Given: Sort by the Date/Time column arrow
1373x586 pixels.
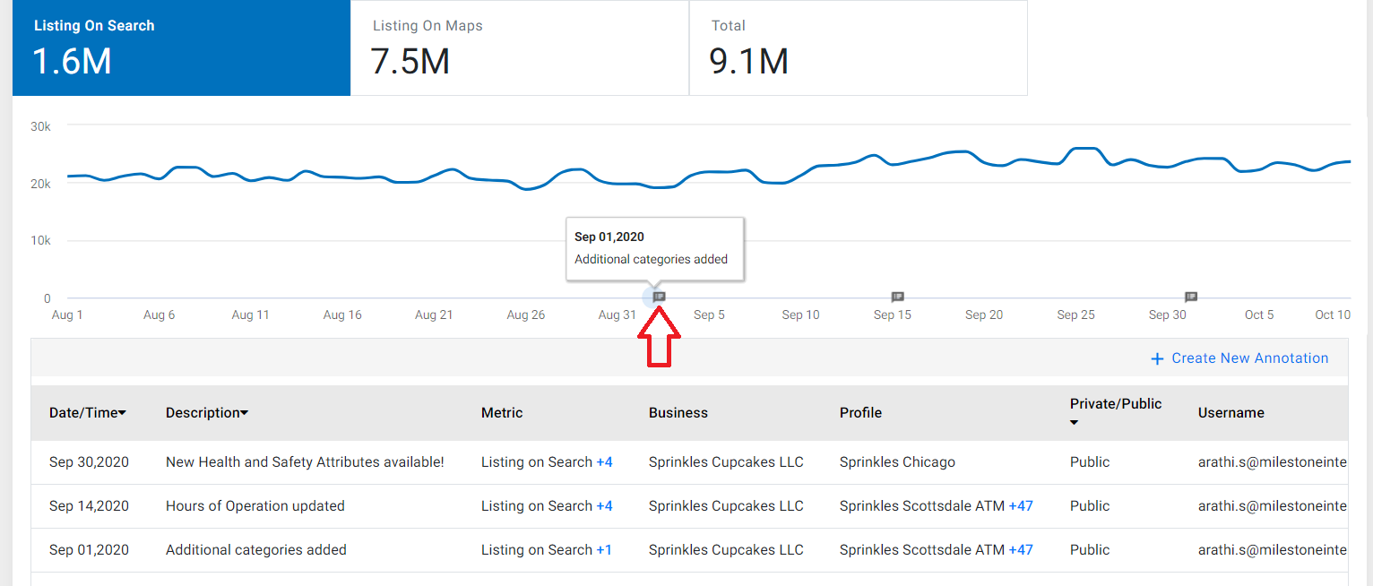Looking at the screenshot, I should point(122,413).
